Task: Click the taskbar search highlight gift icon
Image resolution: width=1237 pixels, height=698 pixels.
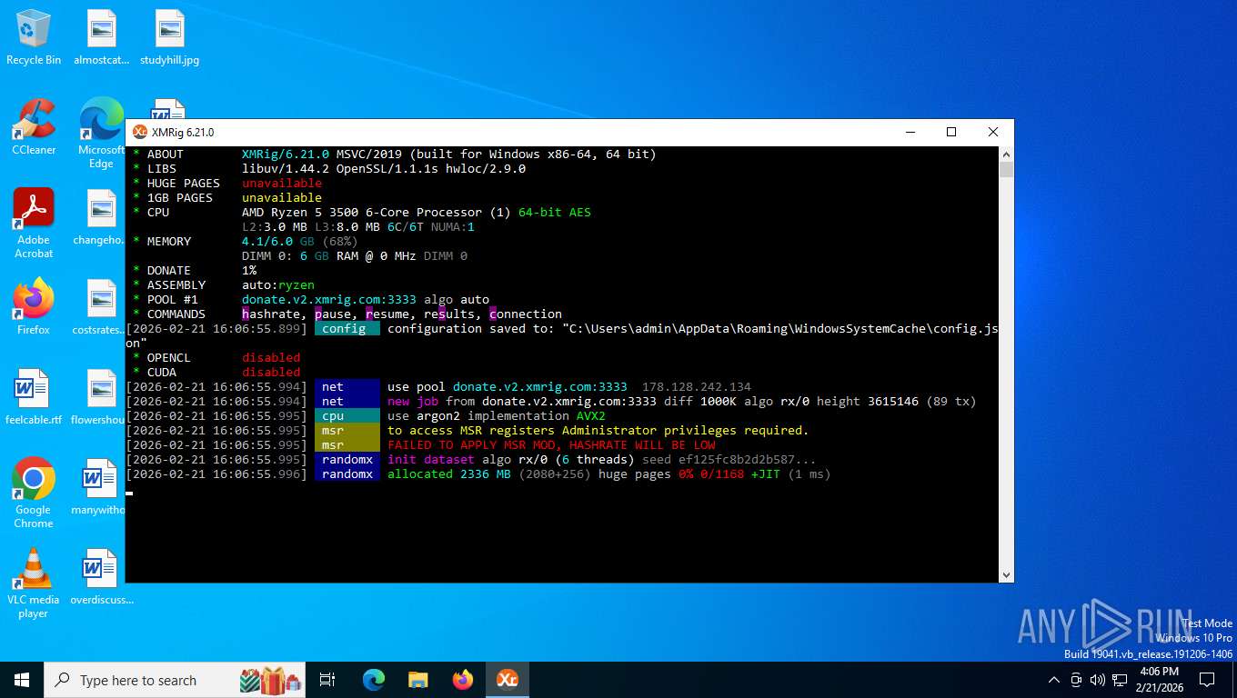Action: 270,680
